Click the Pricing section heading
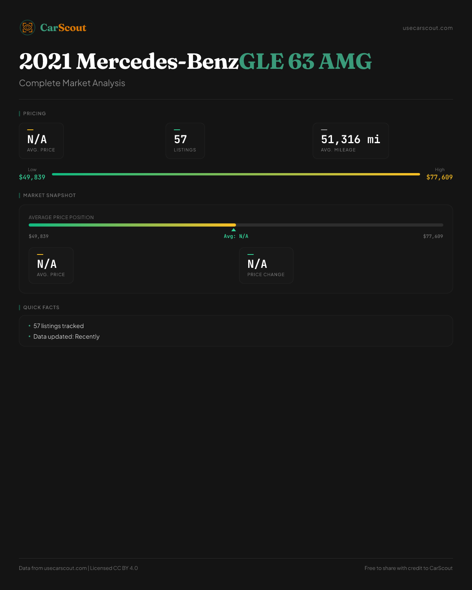Screen dimensions: 472x590 35,114
